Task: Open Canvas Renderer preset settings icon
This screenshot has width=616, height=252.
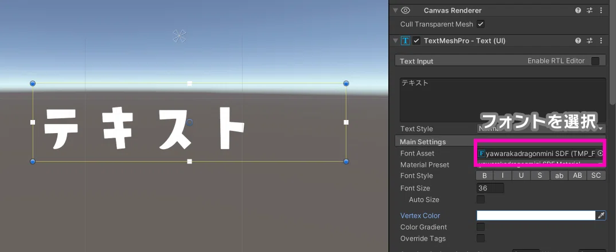Action: coord(589,10)
